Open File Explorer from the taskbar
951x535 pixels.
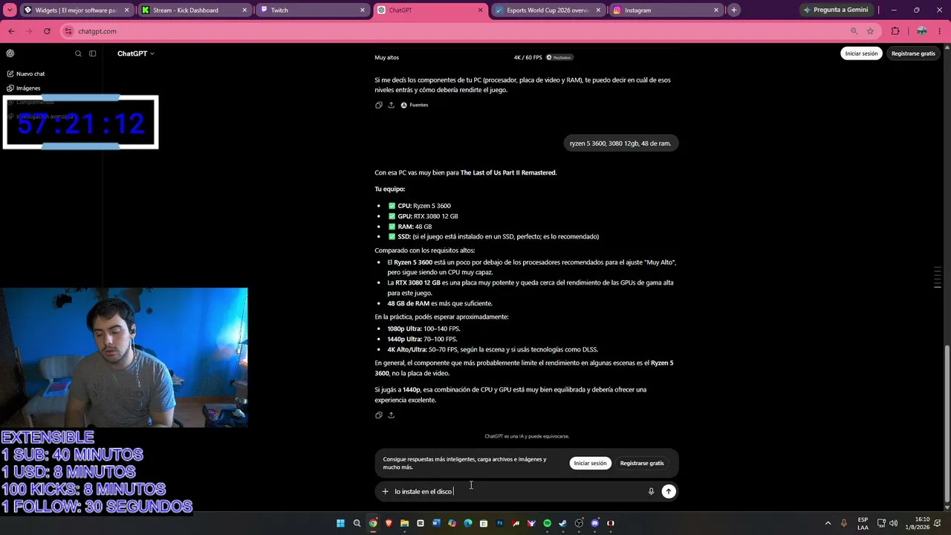[404, 523]
